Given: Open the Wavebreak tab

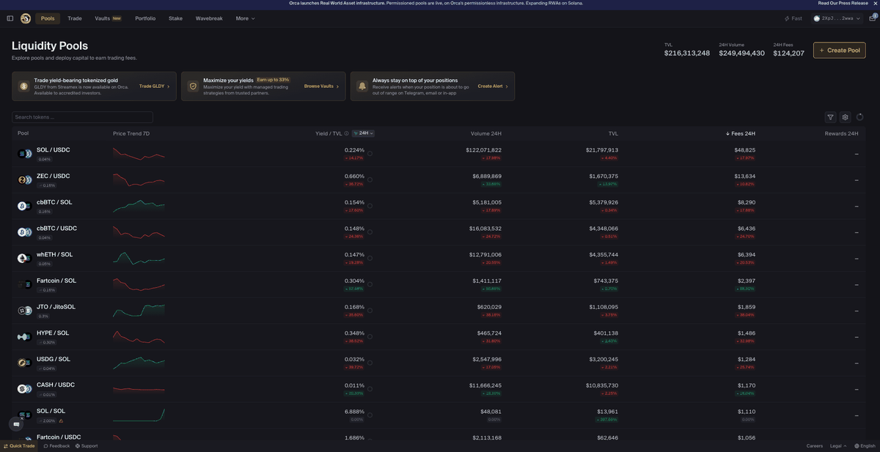Looking at the screenshot, I should [209, 18].
